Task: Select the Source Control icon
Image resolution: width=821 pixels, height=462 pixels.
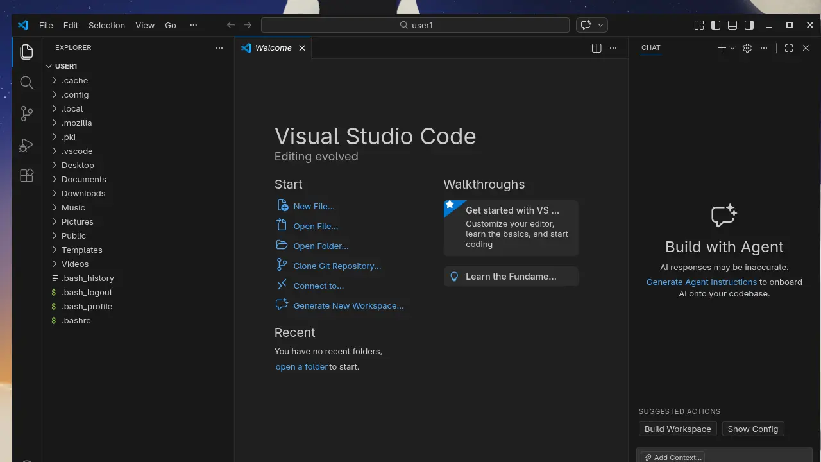Action: (x=26, y=113)
